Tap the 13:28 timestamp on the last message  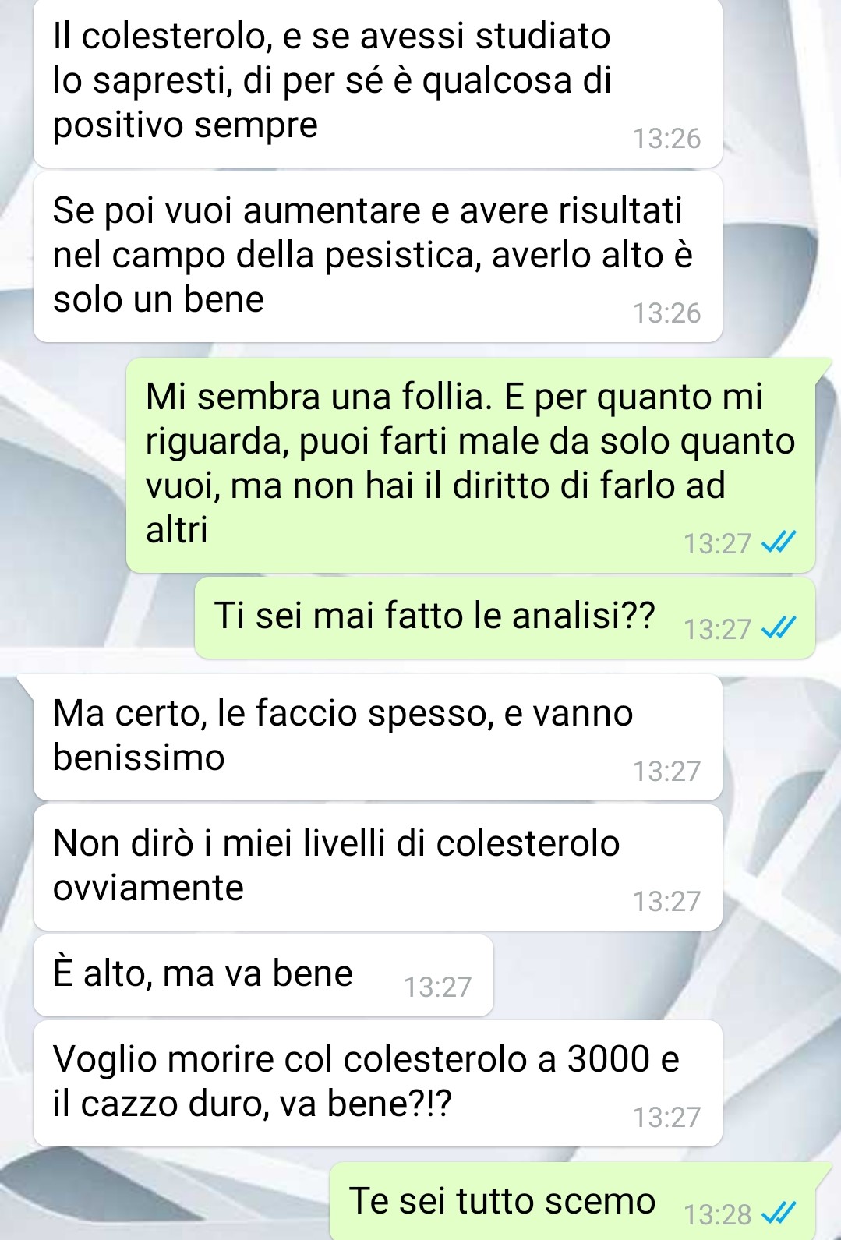coord(717,1214)
